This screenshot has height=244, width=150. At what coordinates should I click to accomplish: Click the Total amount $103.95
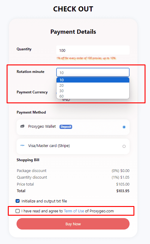(x=123, y=191)
